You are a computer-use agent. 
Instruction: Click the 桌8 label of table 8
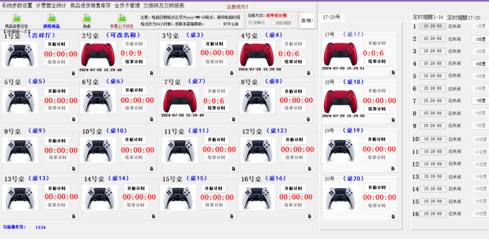click(x=274, y=81)
